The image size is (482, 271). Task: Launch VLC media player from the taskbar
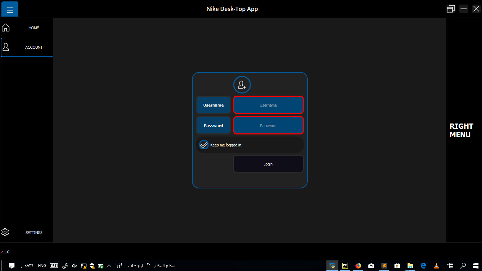pos(436,266)
